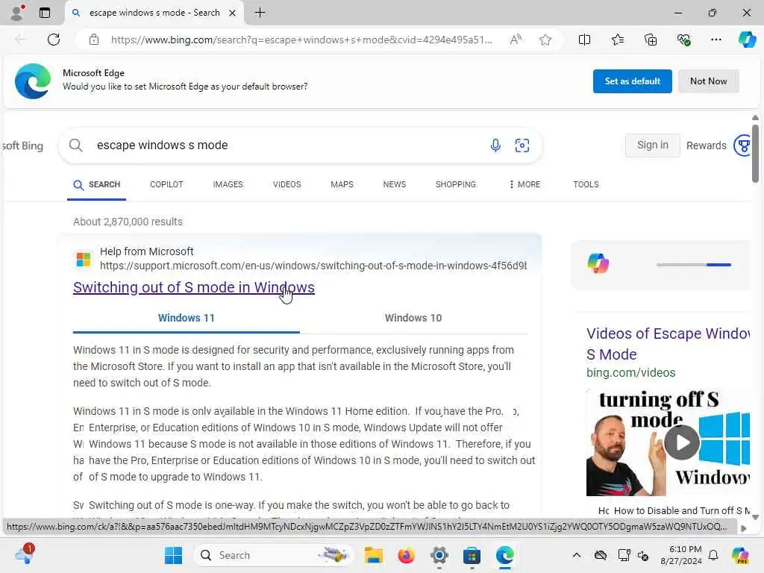The height and width of the screenshot is (573, 764).
Task: Switch to VIDEOS tab
Action: [x=287, y=185]
